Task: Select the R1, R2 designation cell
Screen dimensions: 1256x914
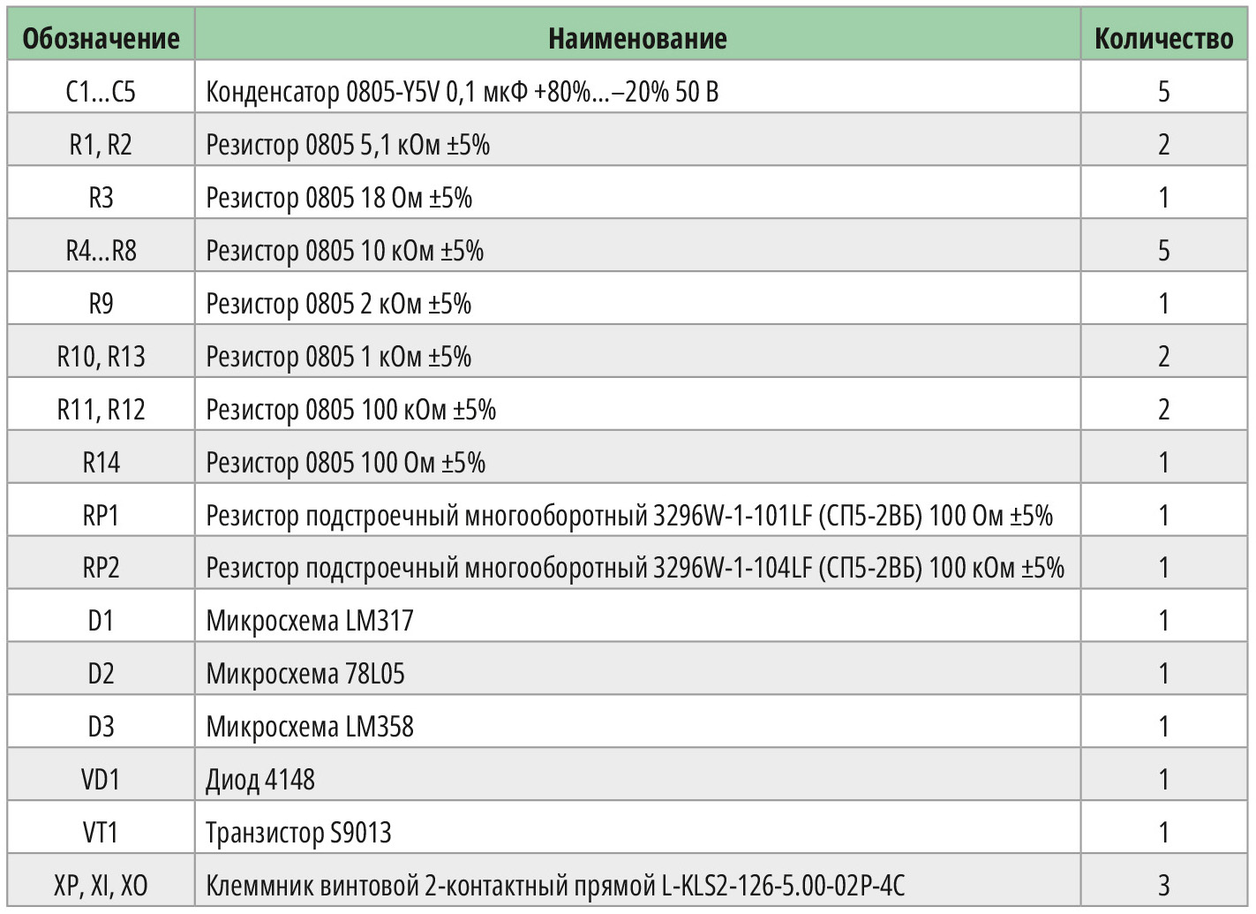Action: click(x=101, y=144)
